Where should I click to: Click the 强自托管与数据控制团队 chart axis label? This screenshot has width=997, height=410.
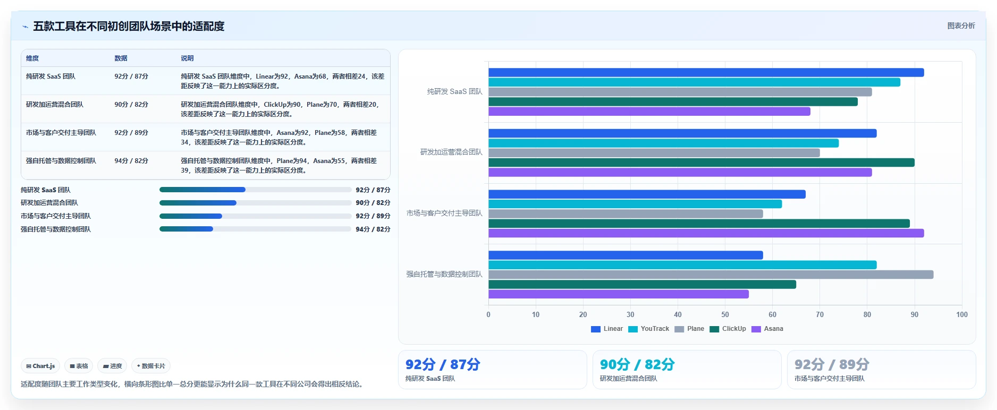click(444, 275)
